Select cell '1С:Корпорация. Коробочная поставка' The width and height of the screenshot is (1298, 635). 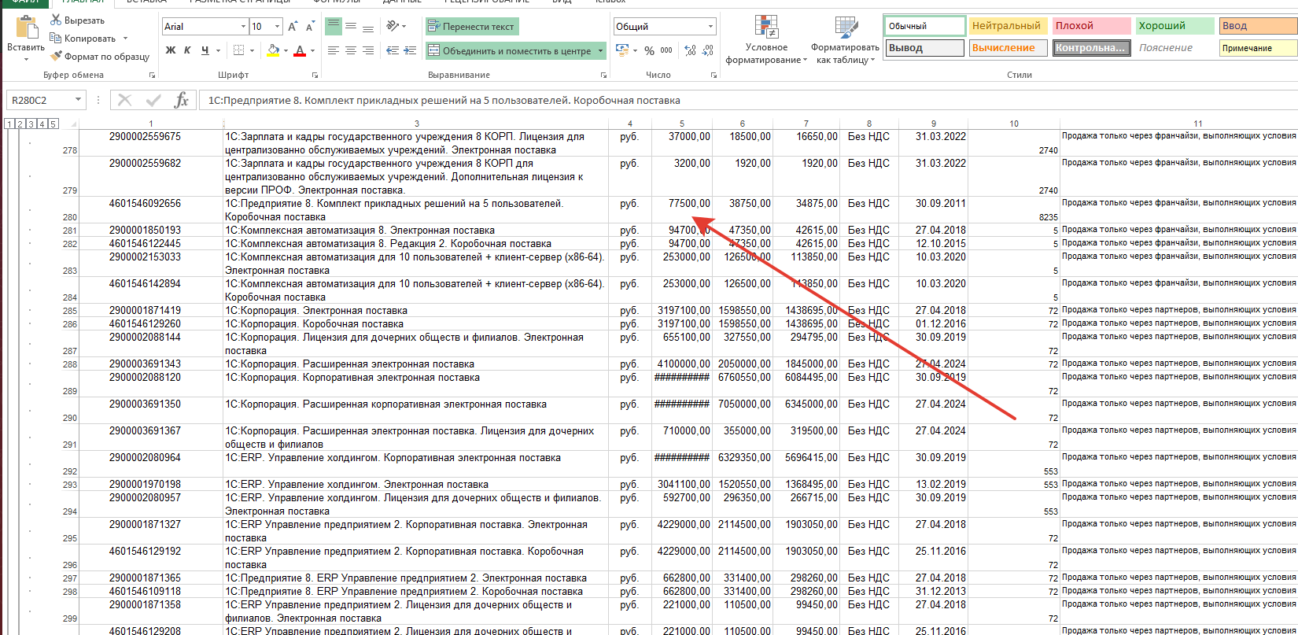coord(416,324)
